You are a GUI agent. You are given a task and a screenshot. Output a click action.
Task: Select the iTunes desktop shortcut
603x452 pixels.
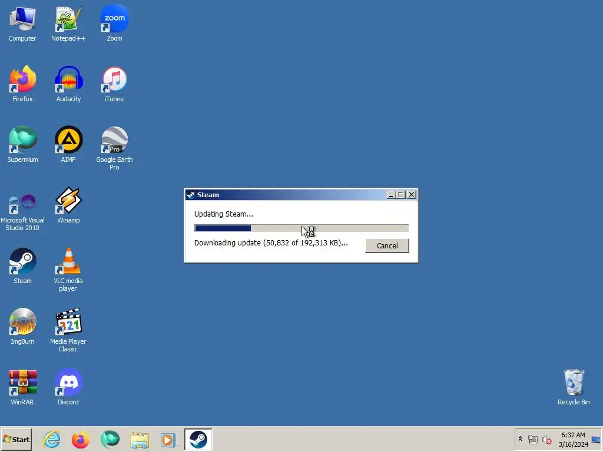[x=114, y=84]
